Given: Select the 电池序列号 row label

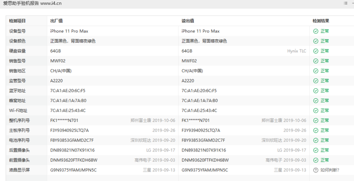Looking at the screenshot, I should pos(19,140).
